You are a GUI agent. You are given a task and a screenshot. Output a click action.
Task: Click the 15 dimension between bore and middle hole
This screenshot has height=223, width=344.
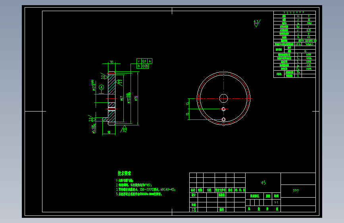pos(188,104)
